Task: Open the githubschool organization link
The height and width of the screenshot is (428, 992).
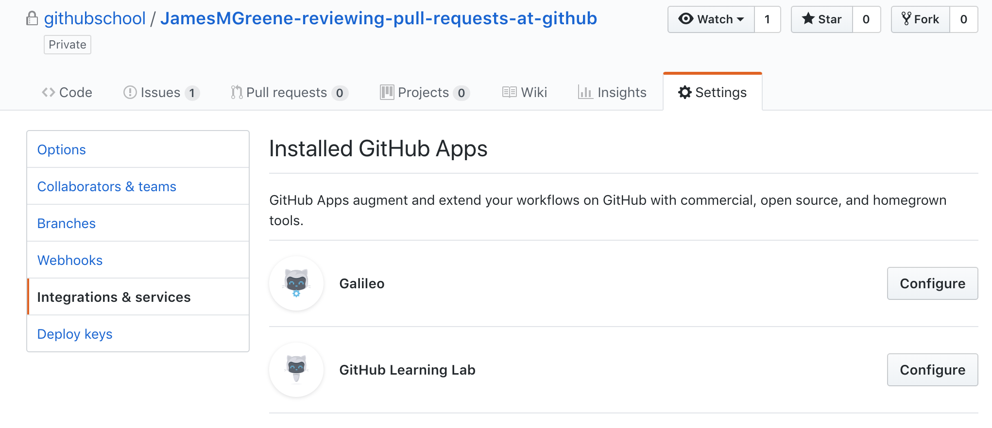Action: pyautogui.click(x=95, y=18)
